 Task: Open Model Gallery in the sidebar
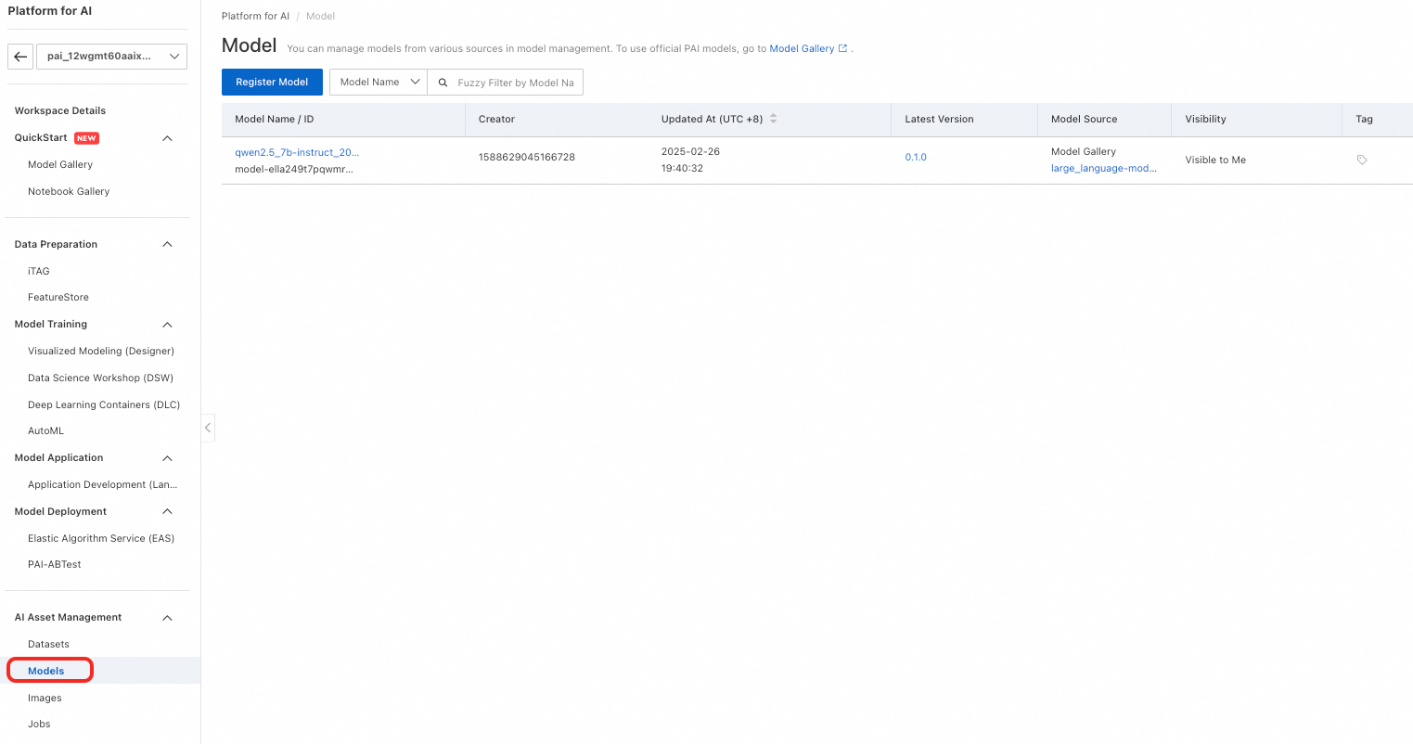coord(60,164)
